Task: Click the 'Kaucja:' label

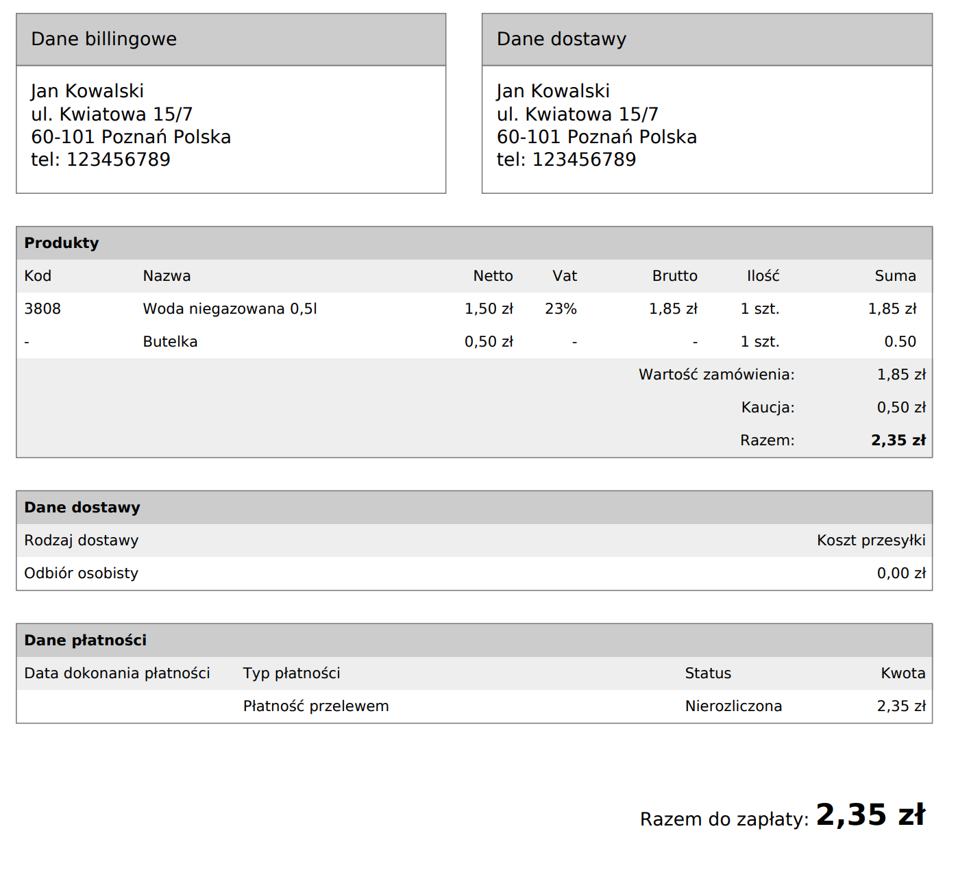Action: 768,408
